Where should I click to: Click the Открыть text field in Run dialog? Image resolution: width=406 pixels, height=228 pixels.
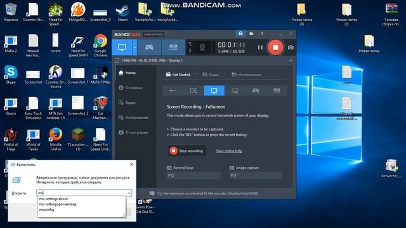coord(82,193)
